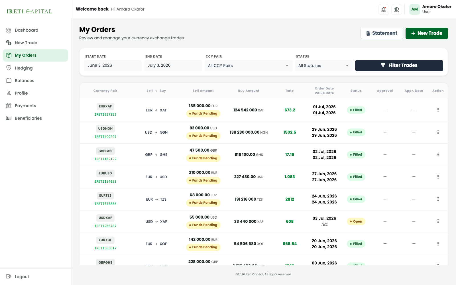Viewport: 456px width, 285px height.
Task: Click the Beneficiaries card icon
Action: (9, 118)
